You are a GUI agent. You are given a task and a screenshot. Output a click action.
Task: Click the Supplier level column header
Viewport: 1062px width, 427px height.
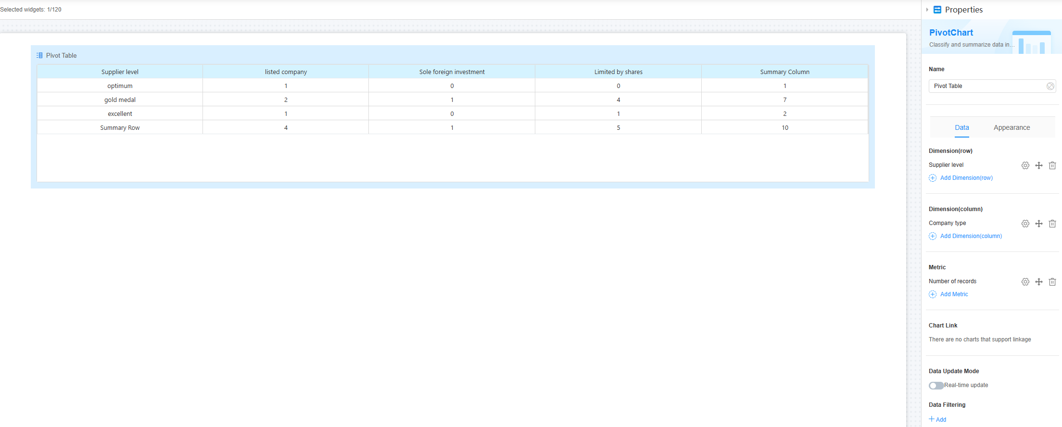pyautogui.click(x=120, y=72)
